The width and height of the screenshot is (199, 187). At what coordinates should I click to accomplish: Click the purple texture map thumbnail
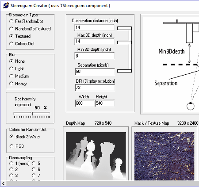(x=164, y=156)
